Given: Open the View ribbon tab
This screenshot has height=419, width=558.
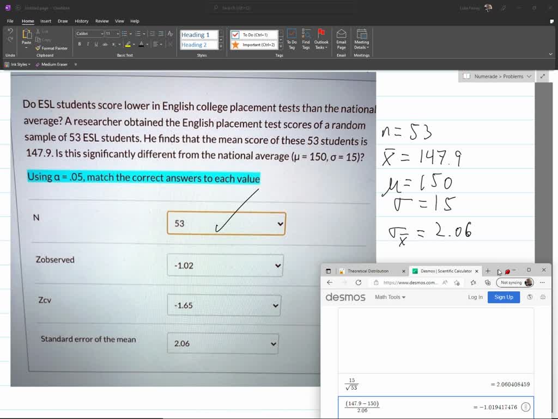Looking at the screenshot, I should tap(119, 21).
